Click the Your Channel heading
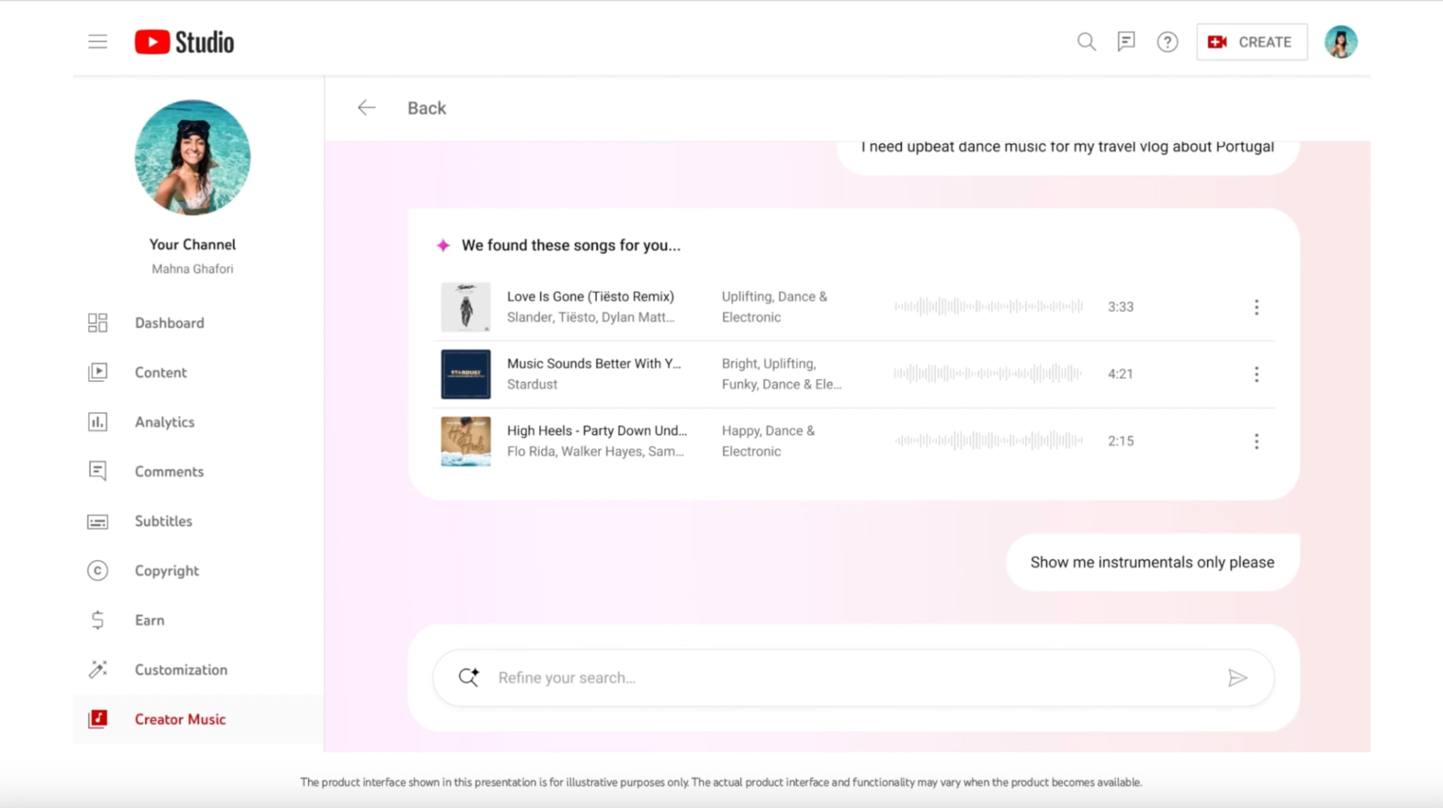The image size is (1443, 808). tap(193, 245)
